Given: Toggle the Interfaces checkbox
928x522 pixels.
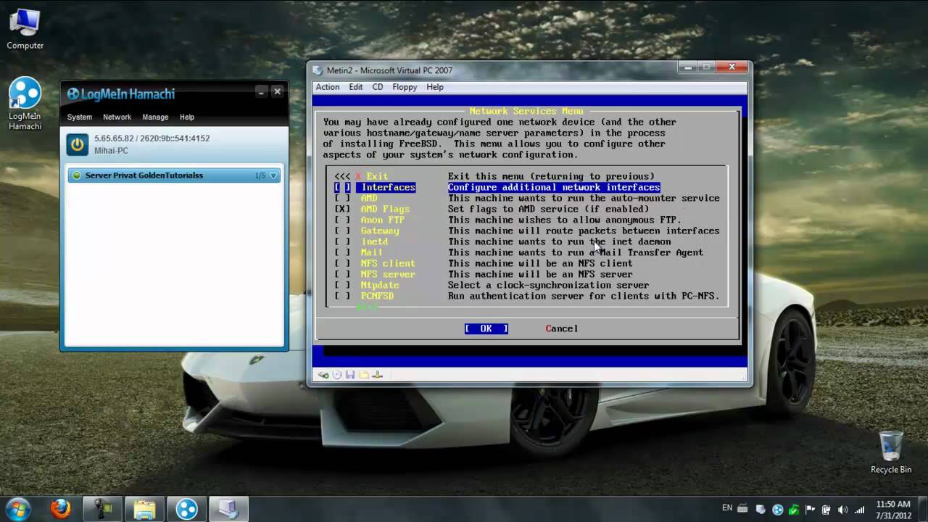Looking at the screenshot, I should 342,187.
